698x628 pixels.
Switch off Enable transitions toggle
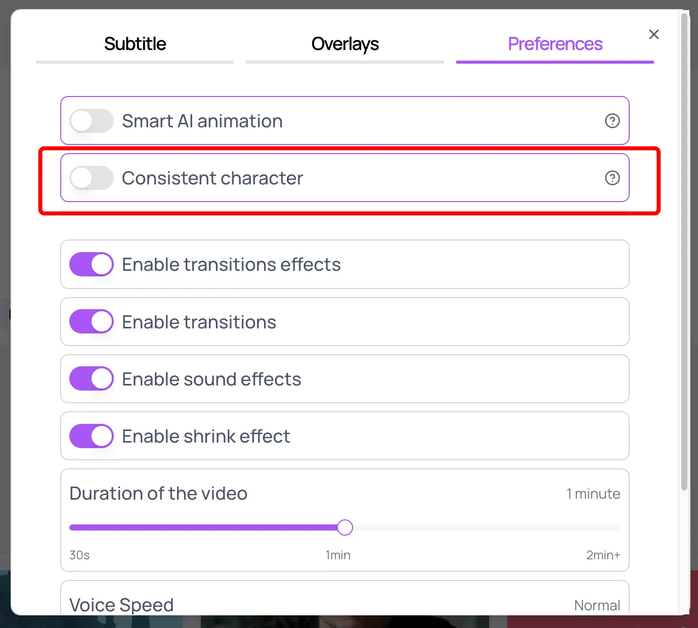(92, 322)
